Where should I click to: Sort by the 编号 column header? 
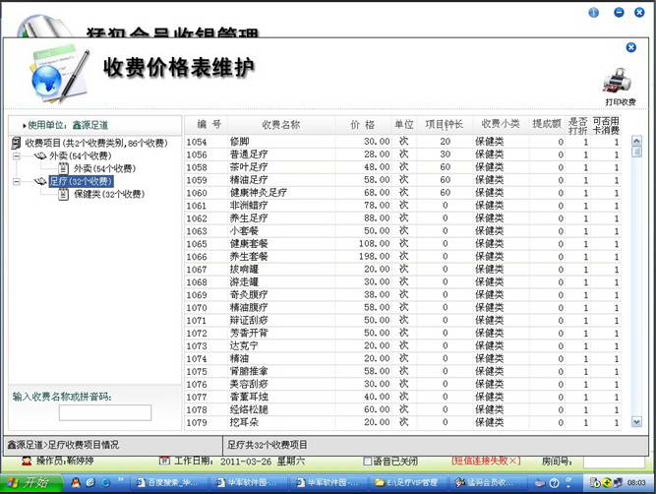coord(208,124)
